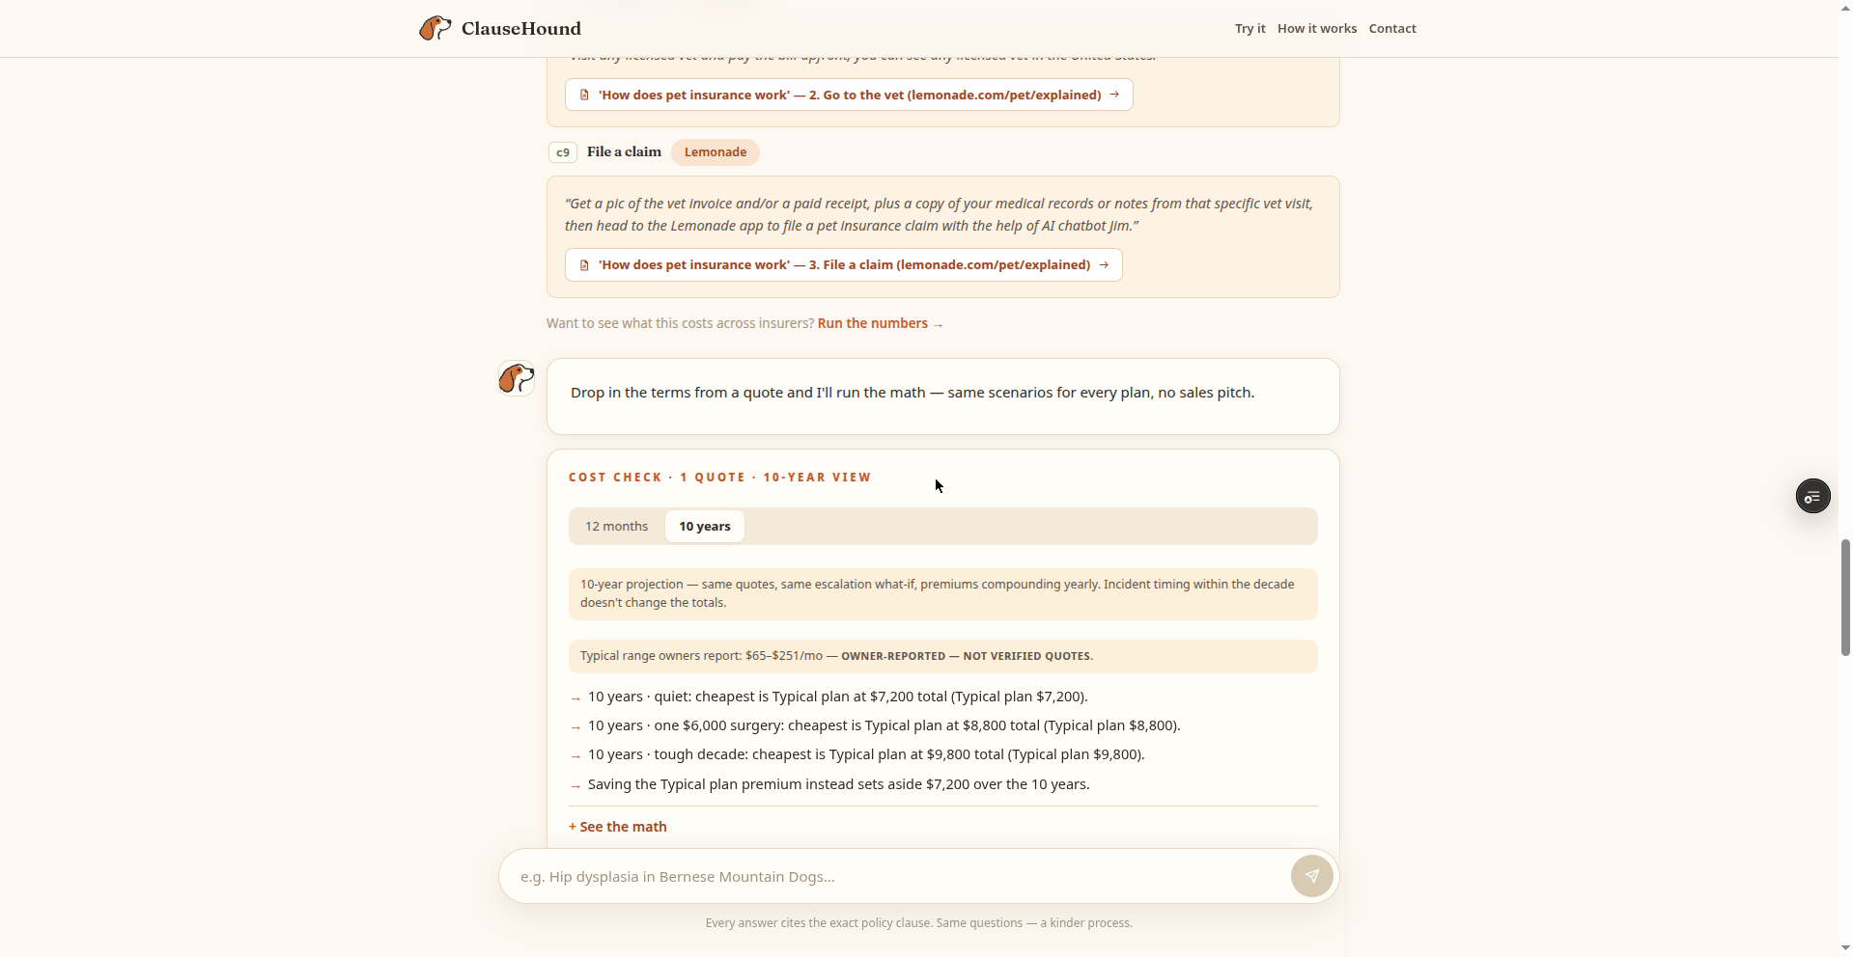This screenshot has height=957, width=1853.
Task: Click the 'Every answer cites the exact policy clause' footer
Action: tap(918, 923)
